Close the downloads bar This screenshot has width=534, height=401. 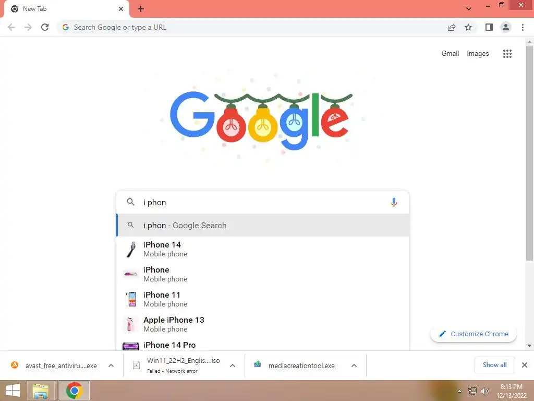525,365
